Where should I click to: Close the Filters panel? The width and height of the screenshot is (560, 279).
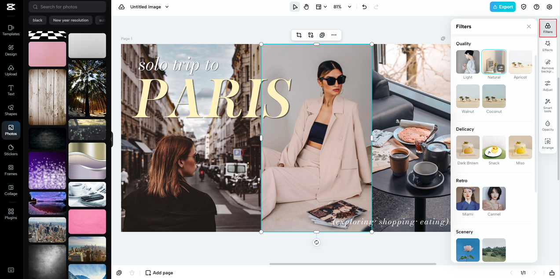(529, 26)
